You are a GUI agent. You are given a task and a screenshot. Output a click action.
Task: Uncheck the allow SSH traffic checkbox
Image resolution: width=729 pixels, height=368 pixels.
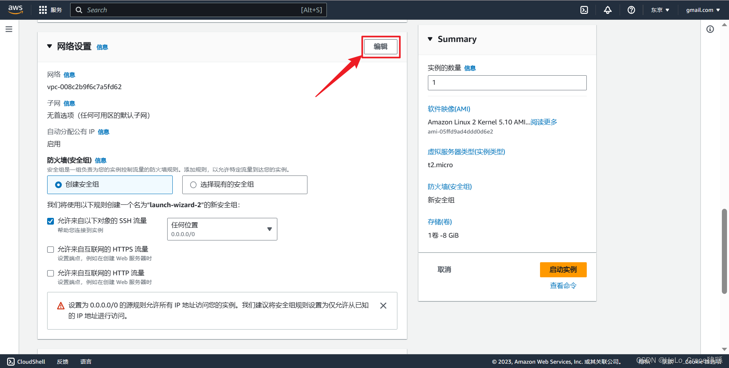coord(51,221)
